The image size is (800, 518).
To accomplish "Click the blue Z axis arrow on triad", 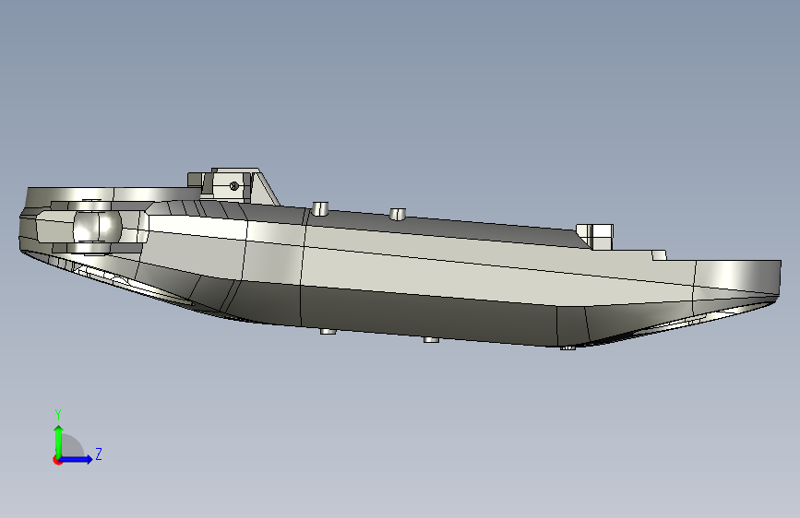I will pos(77,459).
